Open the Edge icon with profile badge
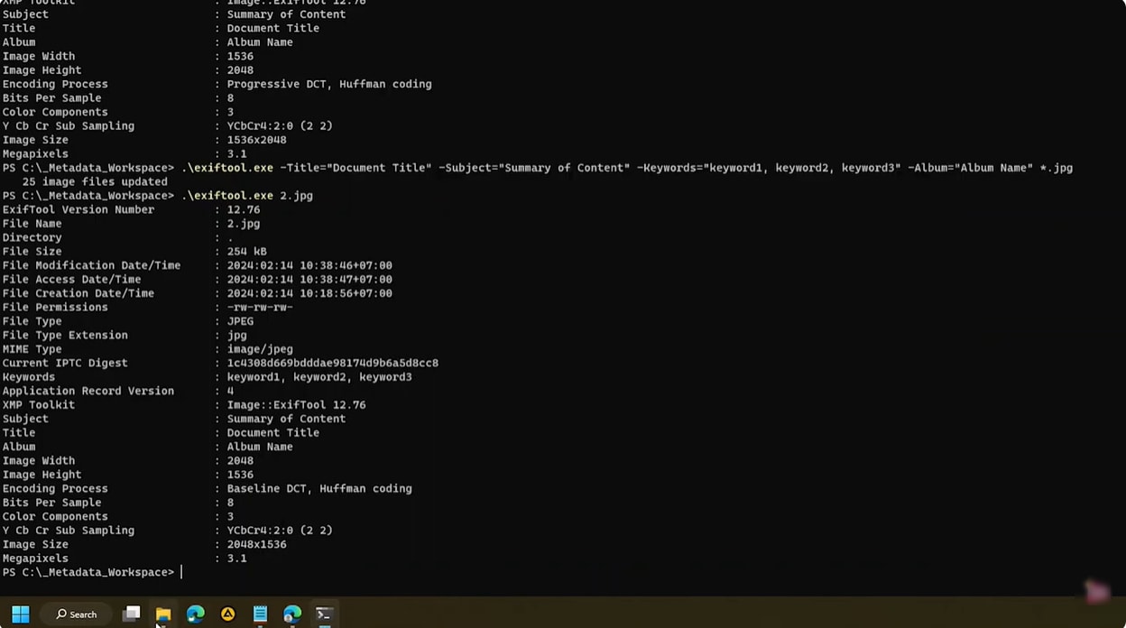This screenshot has height=628, width=1126. [x=292, y=614]
